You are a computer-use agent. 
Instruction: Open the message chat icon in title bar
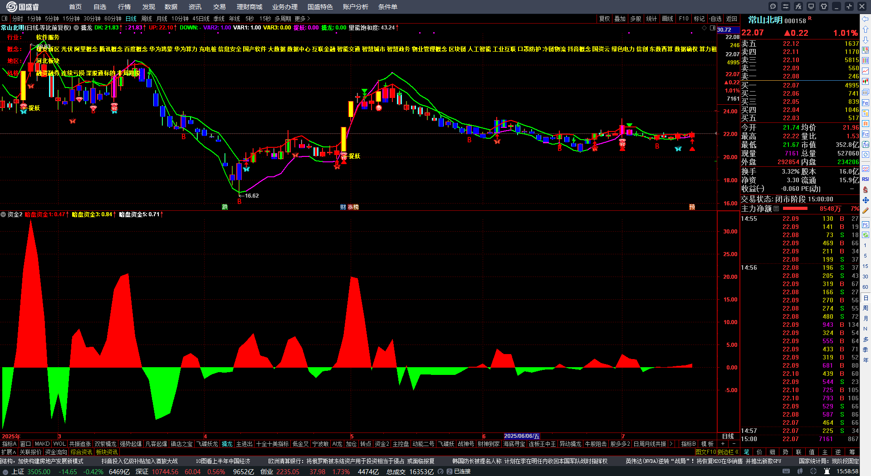pyautogui.click(x=773, y=6)
